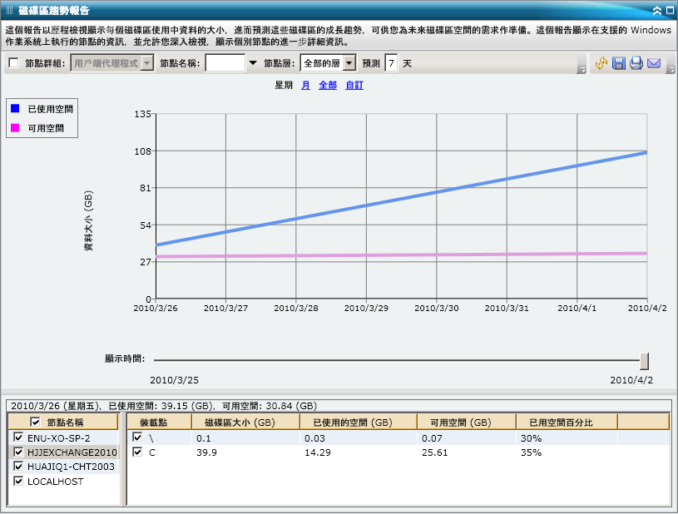678x514 pixels.
Task: Select the LOCALHOST node row
Action: [x=63, y=482]
